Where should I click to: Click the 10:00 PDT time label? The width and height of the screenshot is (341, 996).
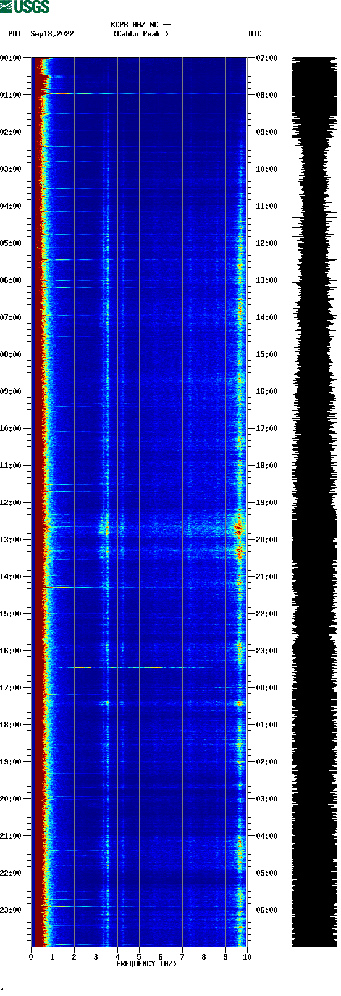click(x=11, y=429)
